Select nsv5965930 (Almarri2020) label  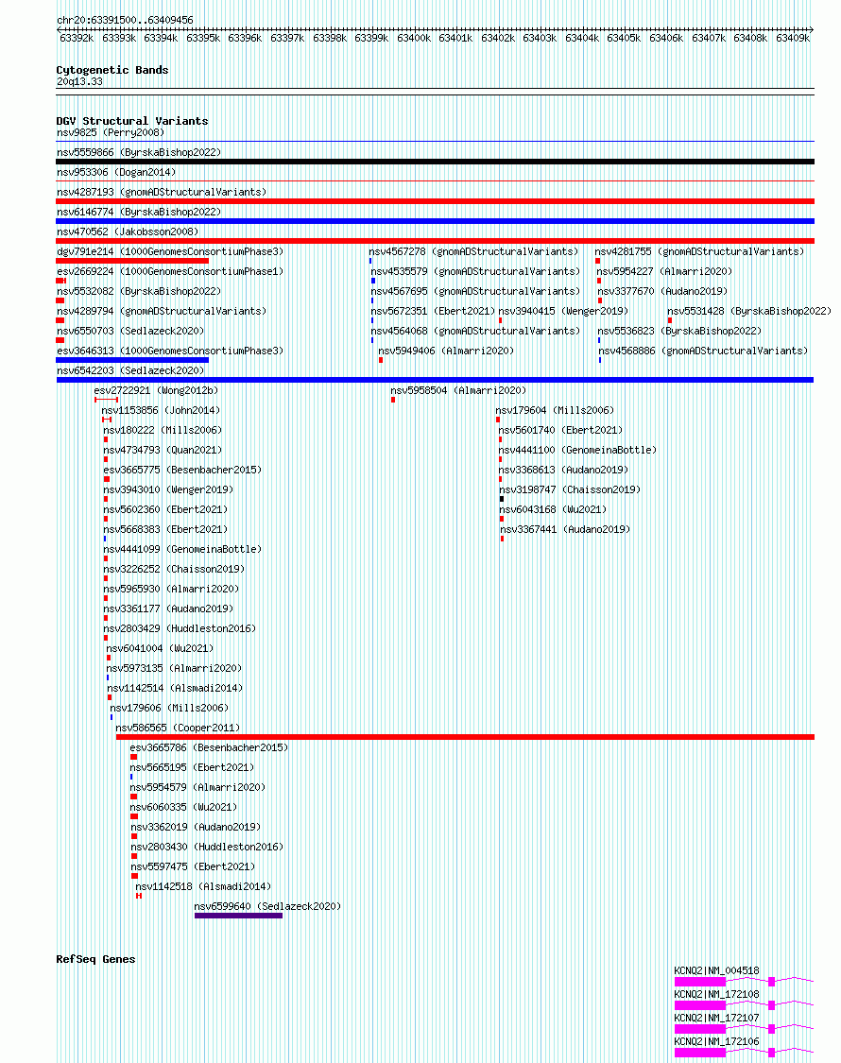[171, 589]
